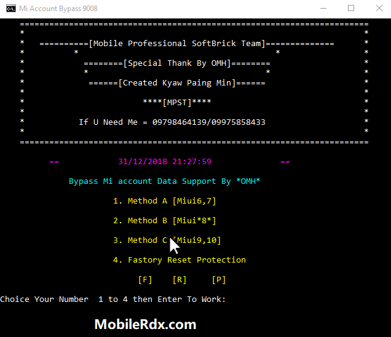Click the Choice Your Number input prompt
Screen dimensions: 391x337
click(x=113, y=299)
